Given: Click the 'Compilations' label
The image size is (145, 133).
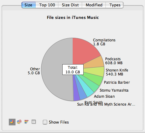Looking at the screenshot, I should (104, 40).
